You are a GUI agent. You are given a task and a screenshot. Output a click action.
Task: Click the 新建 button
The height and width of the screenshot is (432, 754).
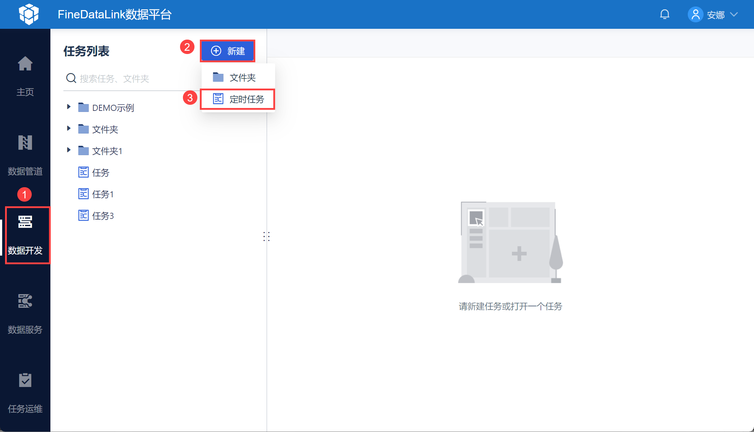(x=228, y=51)
